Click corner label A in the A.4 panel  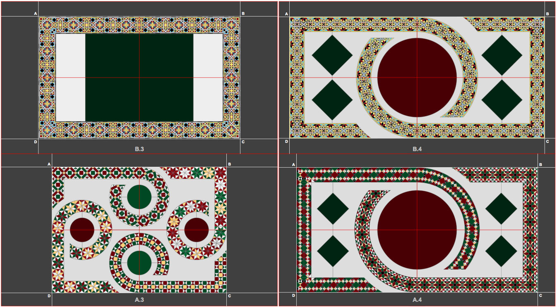[x=294, y=164]
